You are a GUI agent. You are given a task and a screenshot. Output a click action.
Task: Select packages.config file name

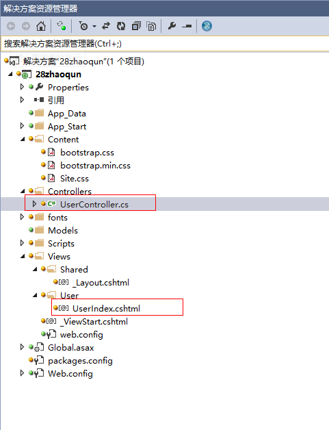[80, 361]
